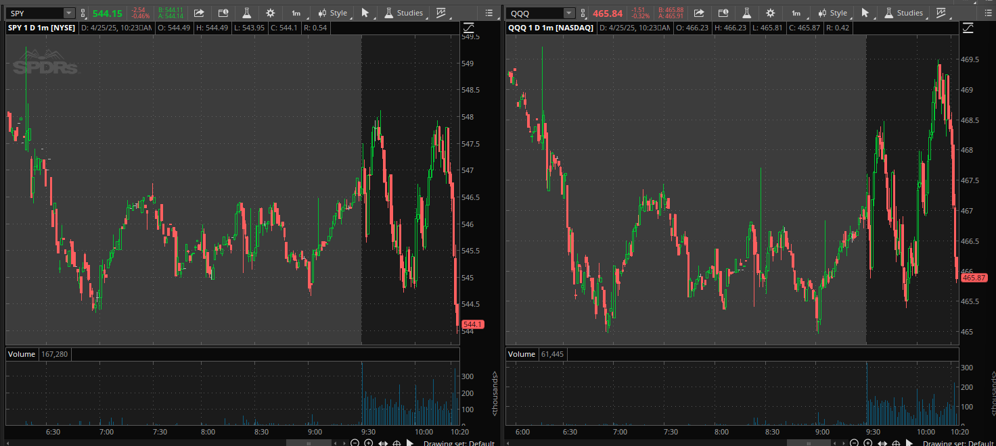This screenshot has width=996, height=446.
Task: Click the flask icon next to QQQ share button
Action: coord(746,13)
